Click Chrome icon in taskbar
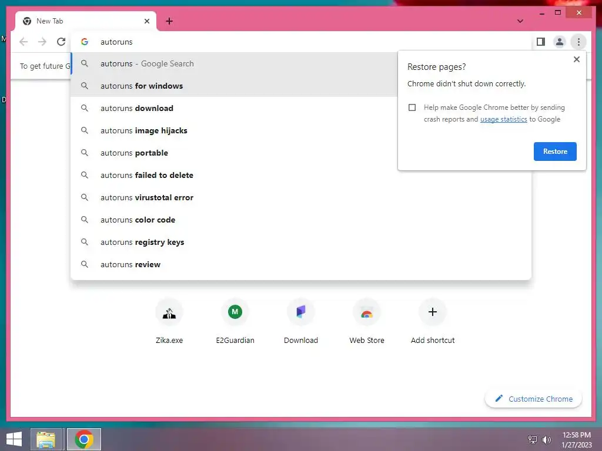The image size is (602, 451). click(x=84, y=439)
